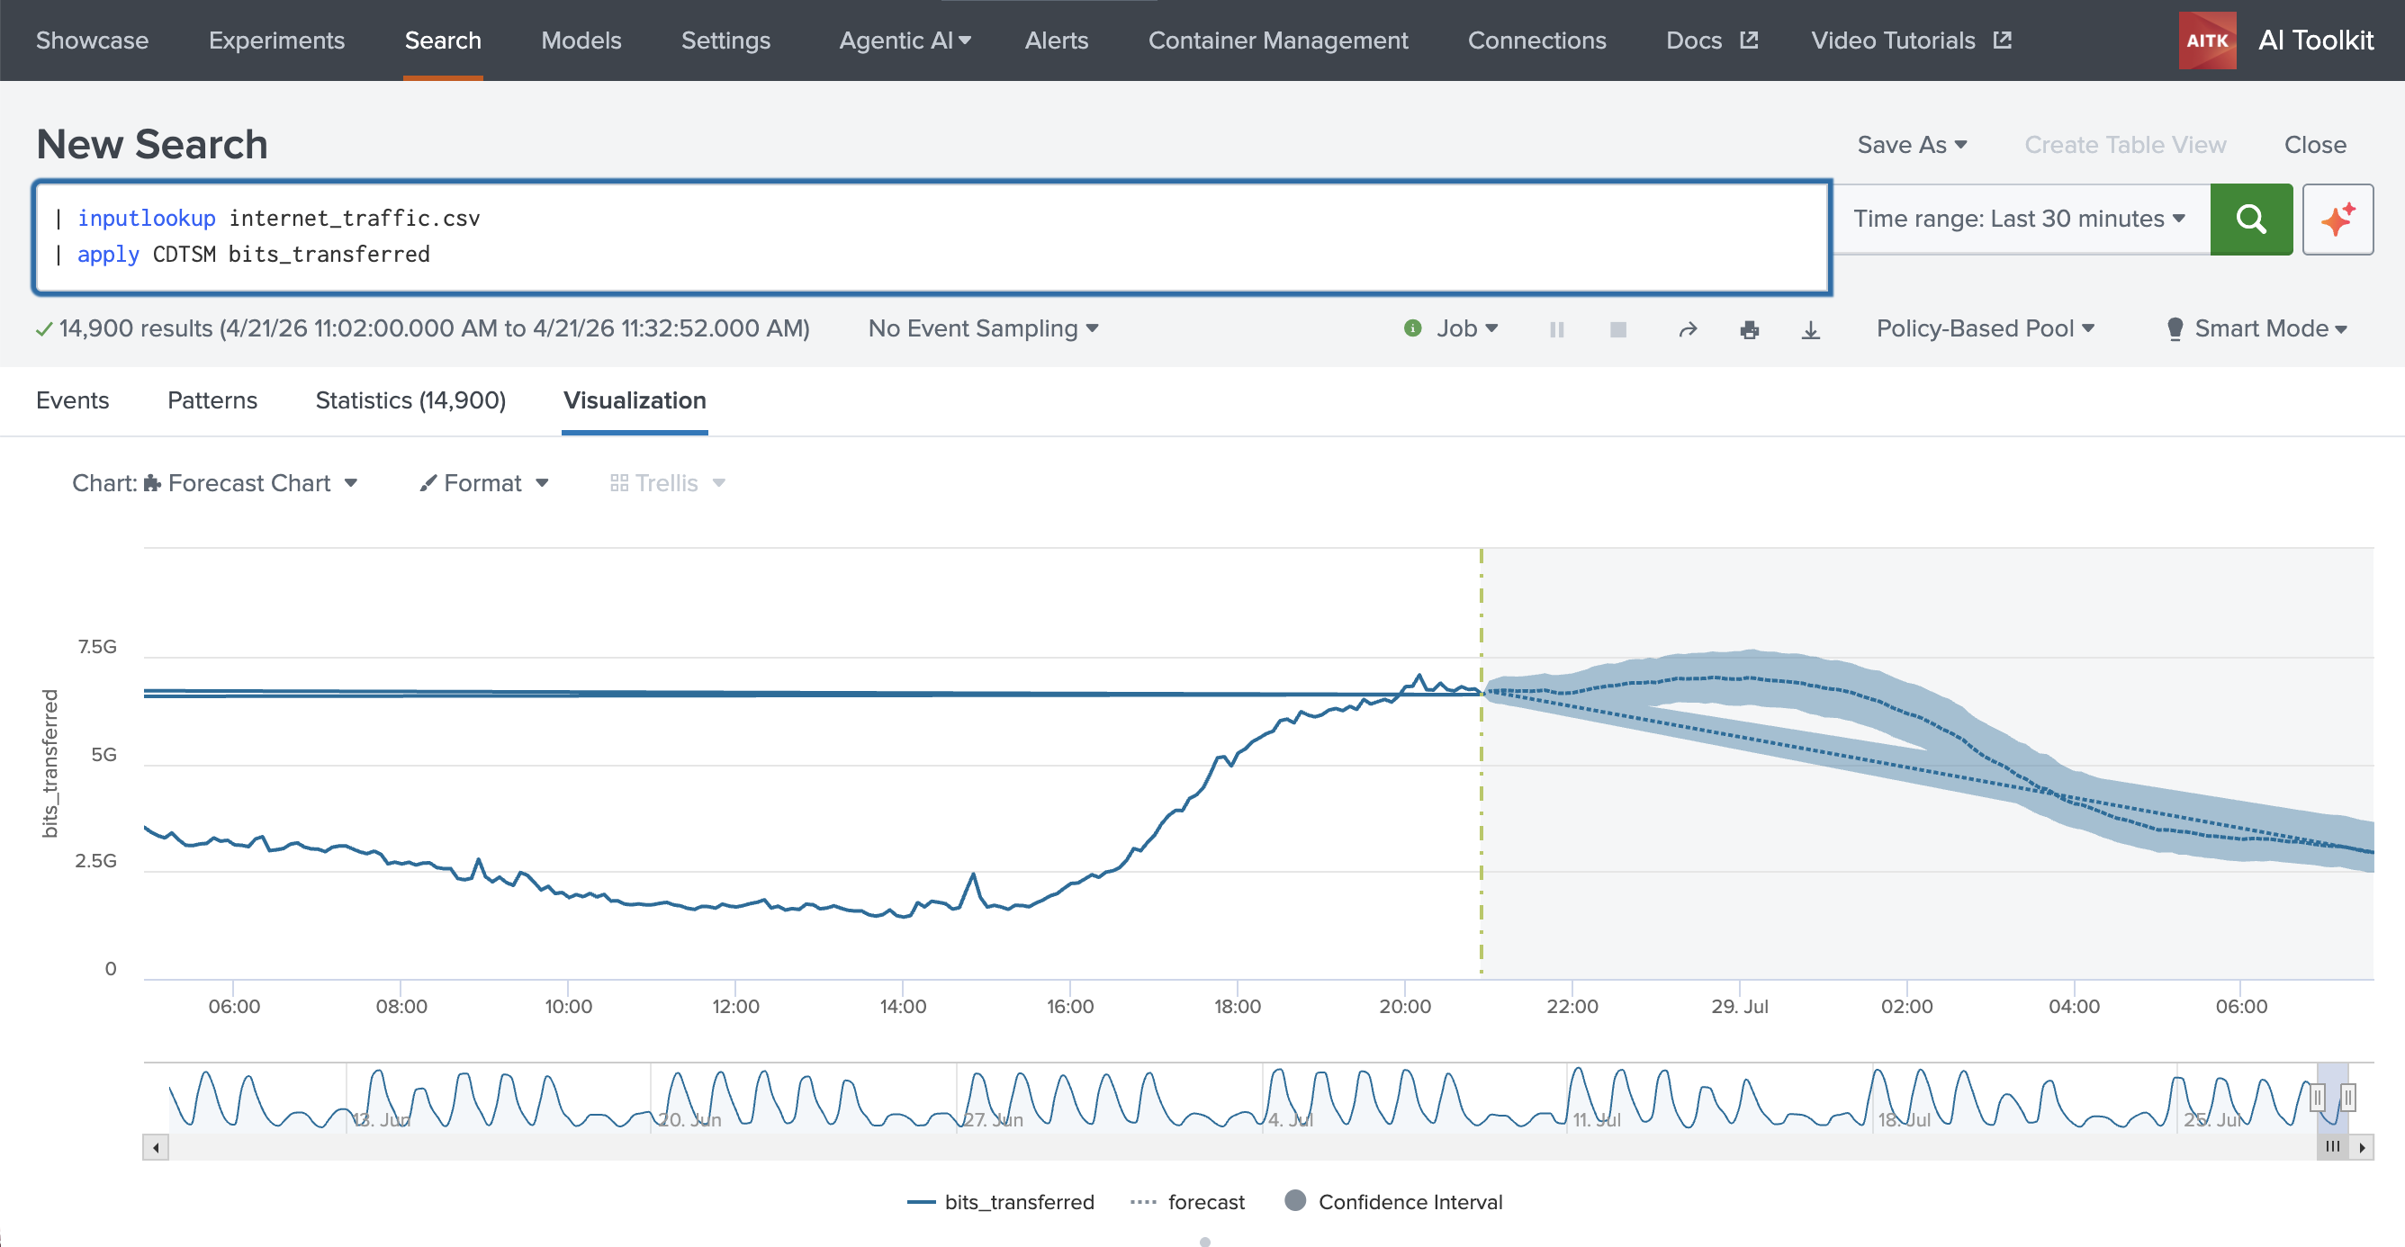Screen dimensions: 2405x1247
Task: Open the Smart Mode dropdown
Action: coord(2256,328)
